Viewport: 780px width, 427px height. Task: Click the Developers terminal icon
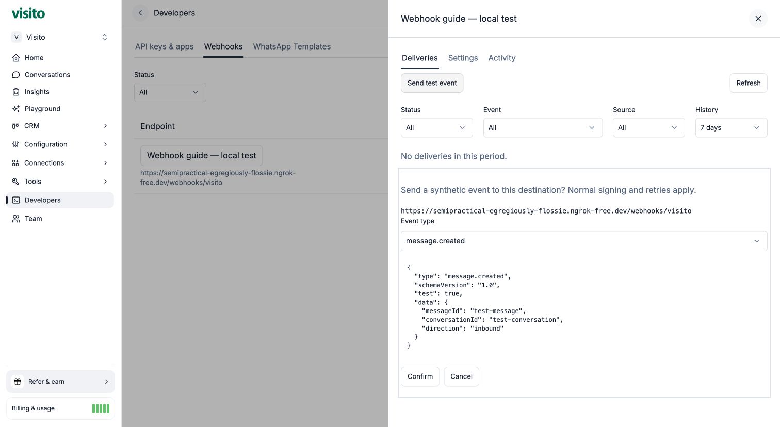pyautogui.click(x=16, y=200)
